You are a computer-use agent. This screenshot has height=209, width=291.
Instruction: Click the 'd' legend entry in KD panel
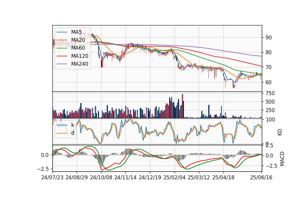click(72, 133)
